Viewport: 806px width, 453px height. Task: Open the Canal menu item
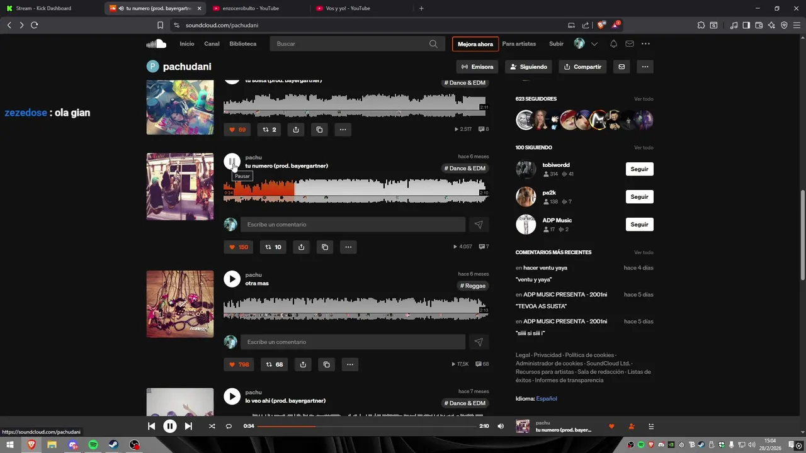pyautogui.click(x=212, y=43)
